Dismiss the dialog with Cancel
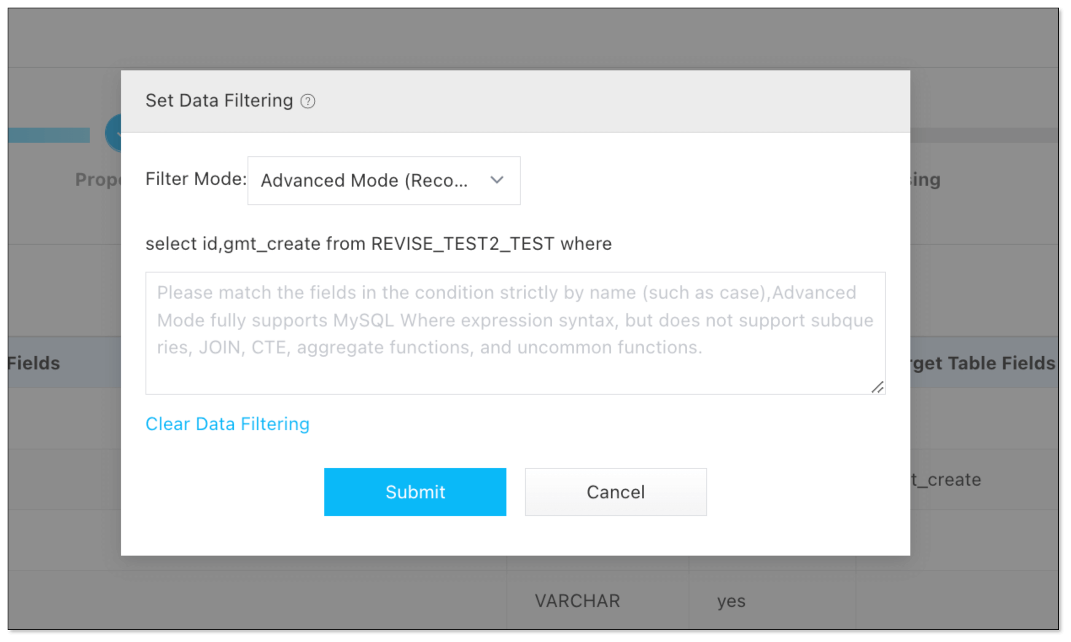 pos(616,492)
